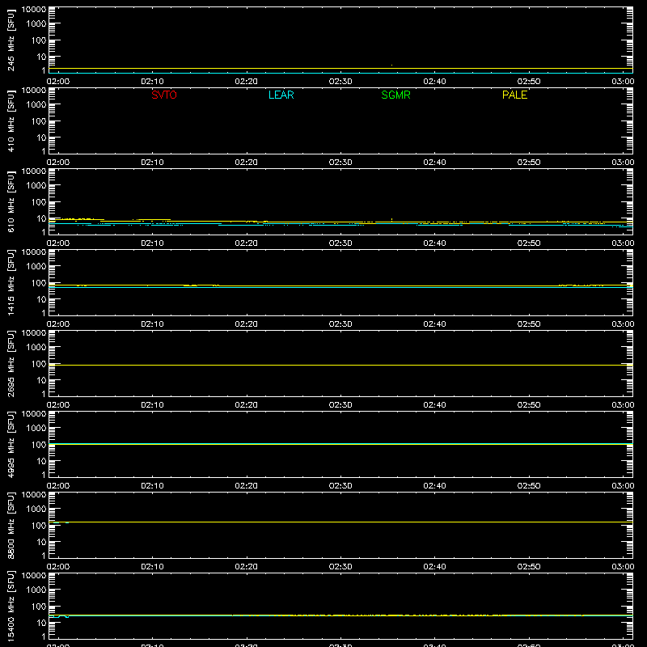Click the 02:10 tick label under 8800 MHz panel

click(x=152, y=567)
